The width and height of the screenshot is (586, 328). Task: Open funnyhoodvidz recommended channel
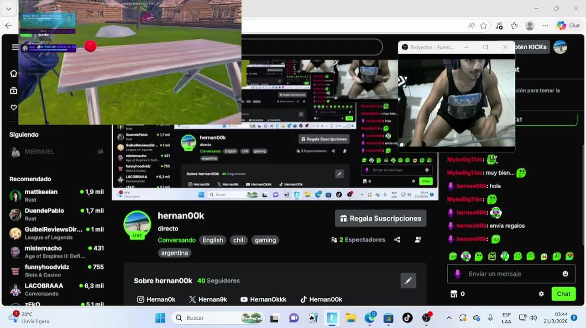tap(57, 270)
